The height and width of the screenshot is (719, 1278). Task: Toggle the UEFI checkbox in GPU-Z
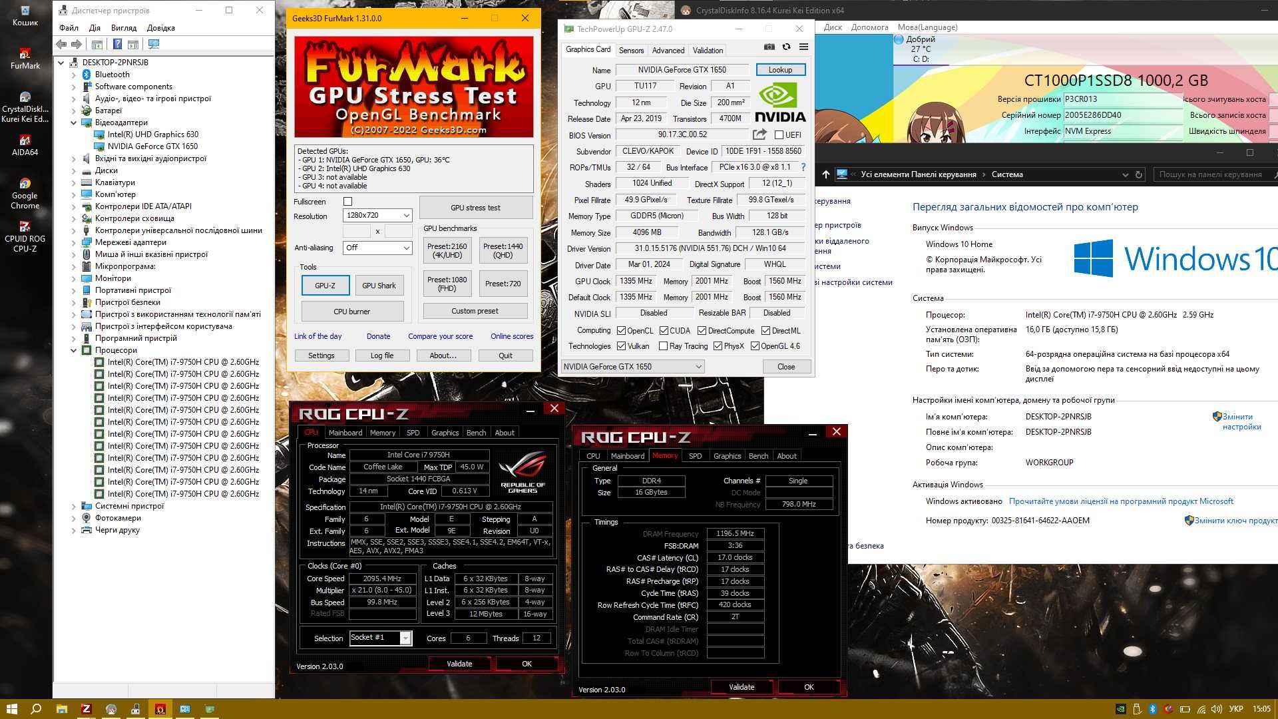pyautogui.click(x=779, y=135)
